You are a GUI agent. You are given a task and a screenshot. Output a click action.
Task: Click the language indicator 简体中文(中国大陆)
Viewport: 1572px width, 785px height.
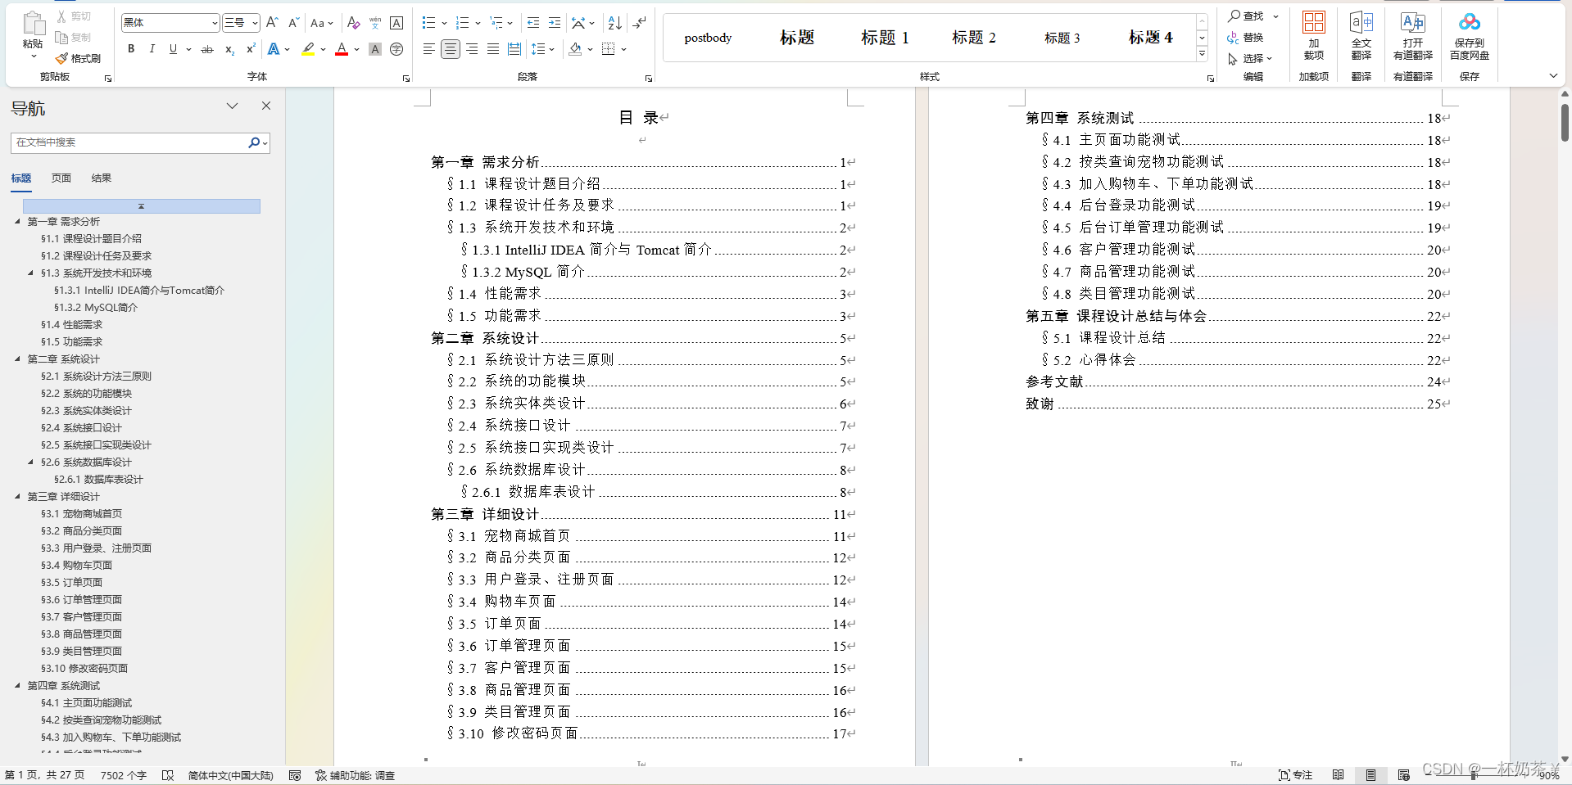coord(230,775)
